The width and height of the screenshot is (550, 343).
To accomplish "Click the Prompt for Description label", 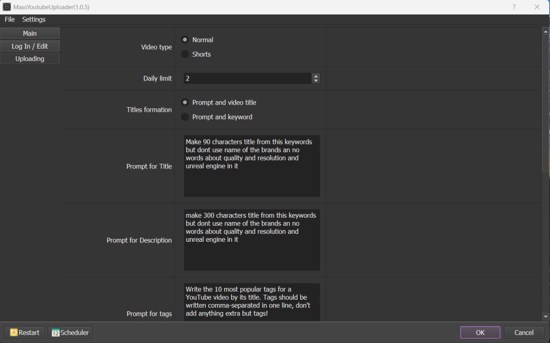I will [x=139, y=240].
